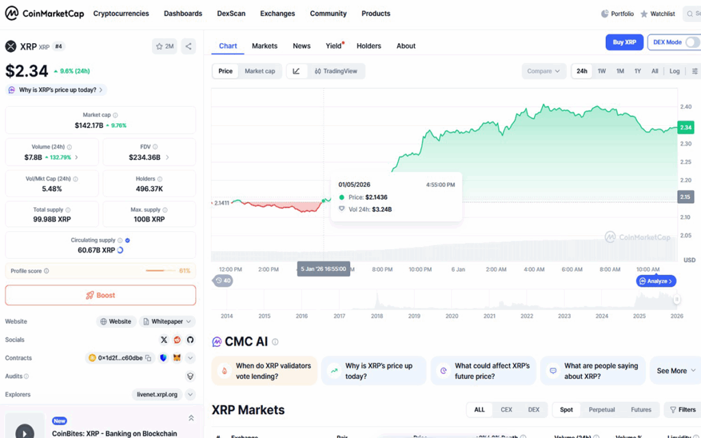Click Why is XRP's price up today link
Image resolution: width=701 pixels, height=438 pixels.
pos(56,90)
